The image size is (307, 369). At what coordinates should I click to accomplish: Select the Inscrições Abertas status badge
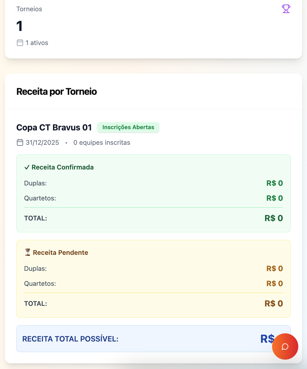point(128,127)
